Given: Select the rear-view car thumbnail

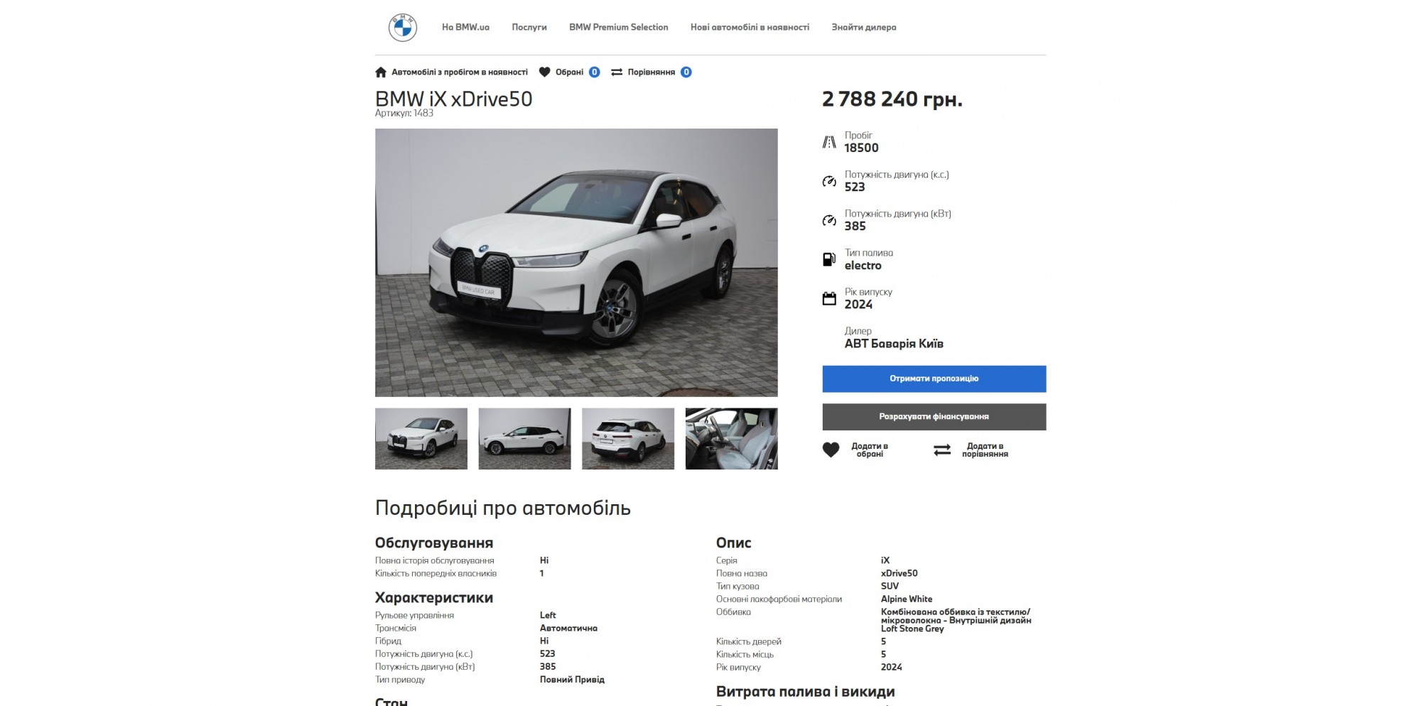Looking at the screenshot, I should coord(628,439).
